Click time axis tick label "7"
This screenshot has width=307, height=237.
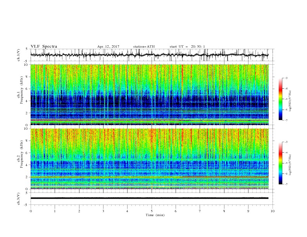[x=200, y=211]
